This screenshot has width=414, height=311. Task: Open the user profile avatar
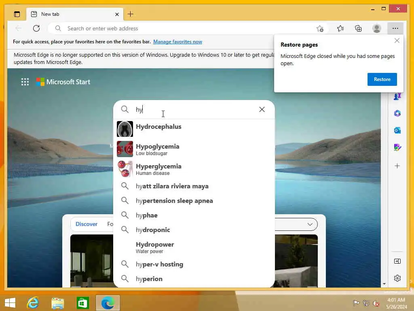pos(377,28)
